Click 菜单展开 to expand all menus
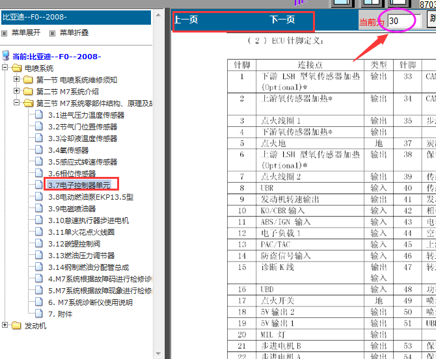Viewport: 436px width, 359px height. (26, 33)
